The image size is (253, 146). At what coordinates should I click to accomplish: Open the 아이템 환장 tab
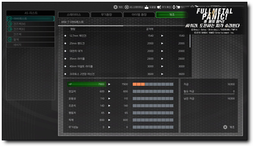(x=139, y=15)
